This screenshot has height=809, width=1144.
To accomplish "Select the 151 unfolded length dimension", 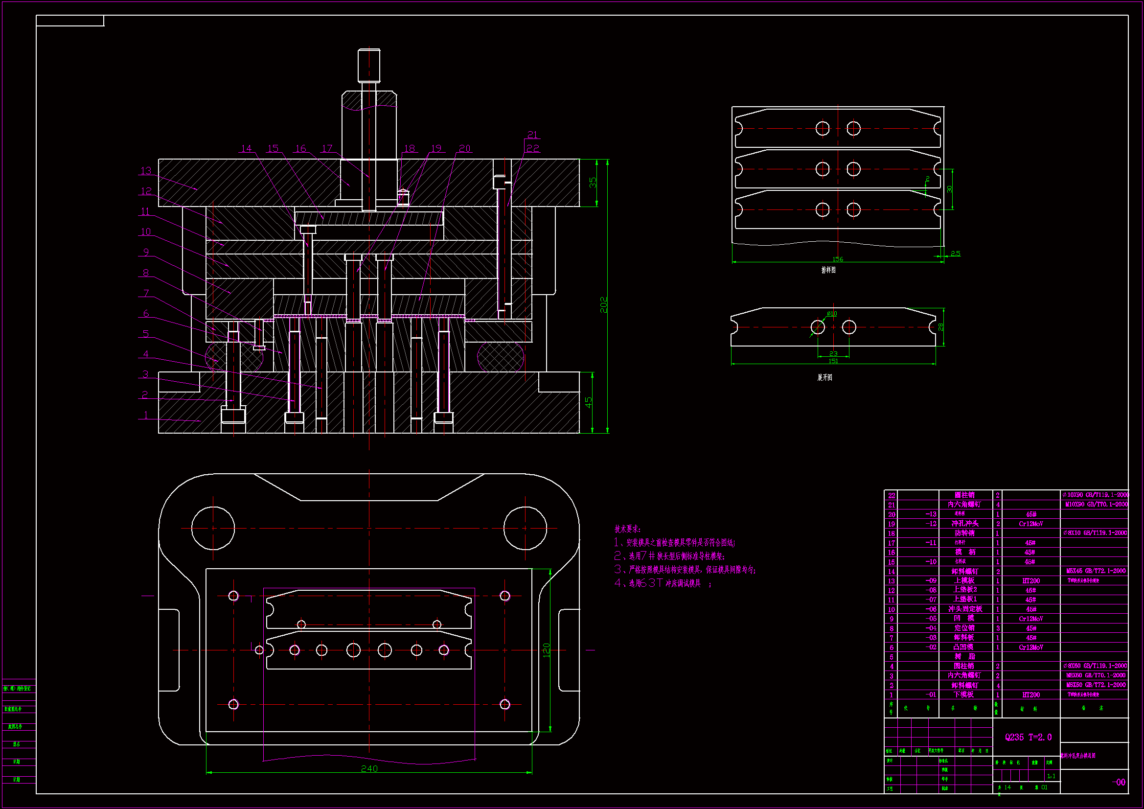I will pyautogui.click(x=833, y=361).
